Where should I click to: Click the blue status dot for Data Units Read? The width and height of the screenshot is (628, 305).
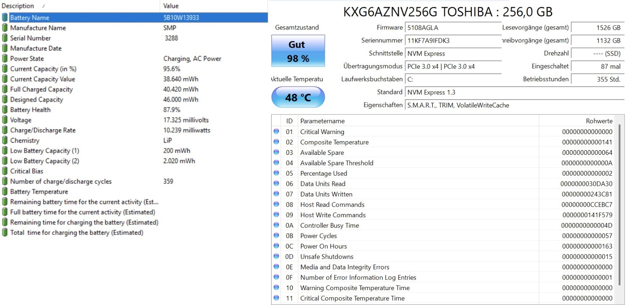pos(276,183)
